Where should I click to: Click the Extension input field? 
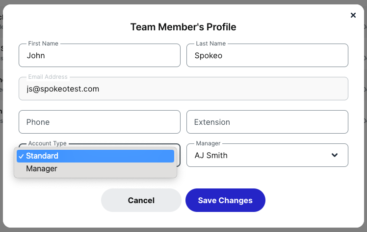coord(267,122)
